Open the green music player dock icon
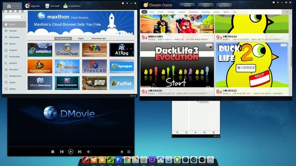The width and height of the screenshot is (296, 166). coord(111,160)
